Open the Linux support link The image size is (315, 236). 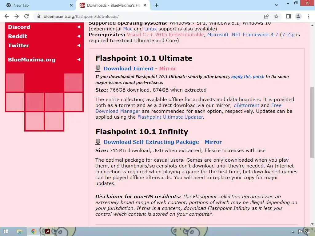[150, 29]
